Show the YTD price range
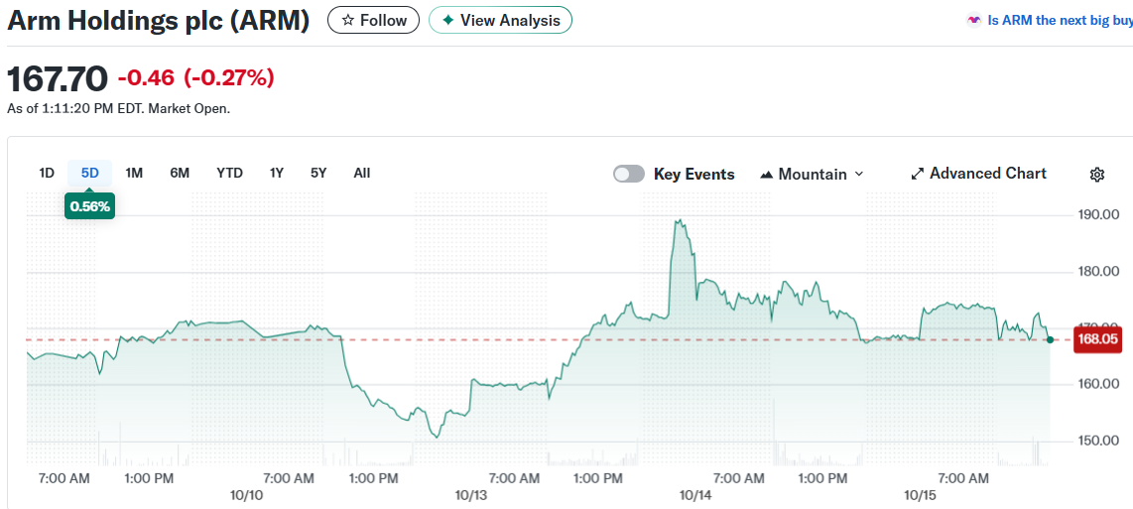 click(x=229, y=173)
